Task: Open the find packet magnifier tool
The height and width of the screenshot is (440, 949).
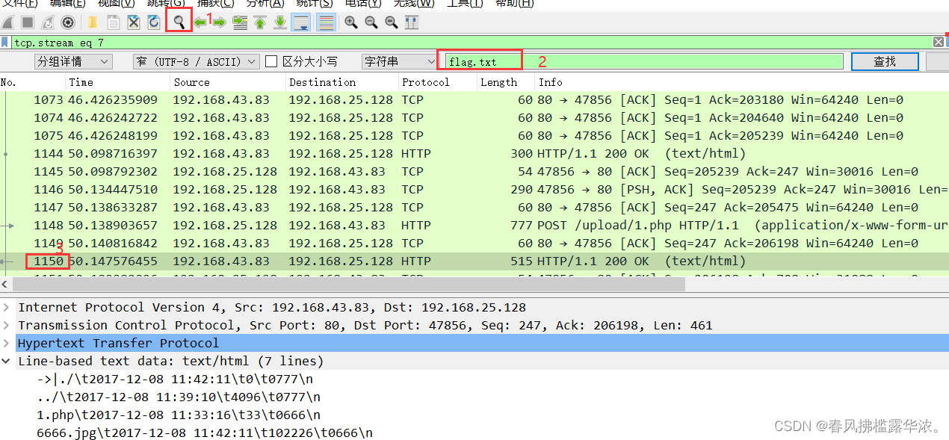Action: (x=179, y=22)
